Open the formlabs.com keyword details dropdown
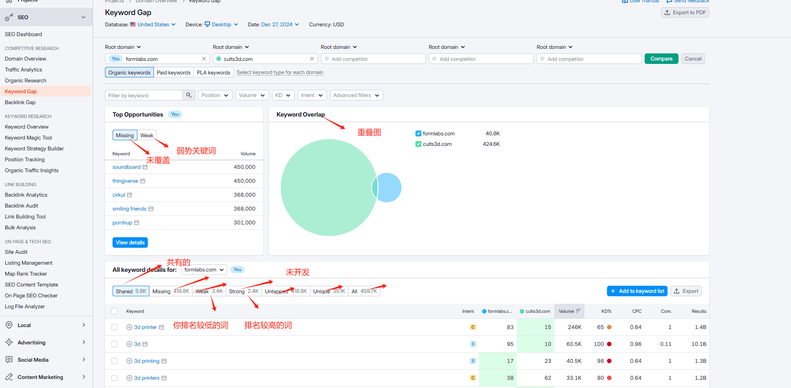Image resolution: width=791 pixels, height=388 pixels. 204,270
